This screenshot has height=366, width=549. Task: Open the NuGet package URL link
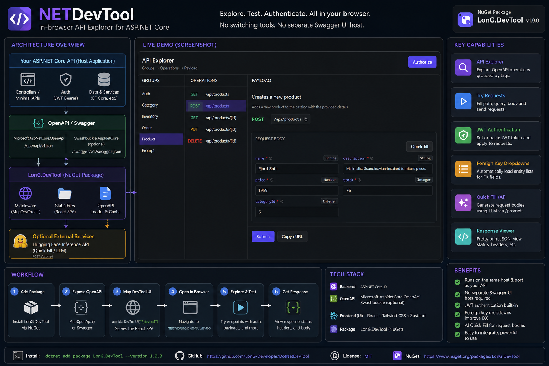coord(472,356)
